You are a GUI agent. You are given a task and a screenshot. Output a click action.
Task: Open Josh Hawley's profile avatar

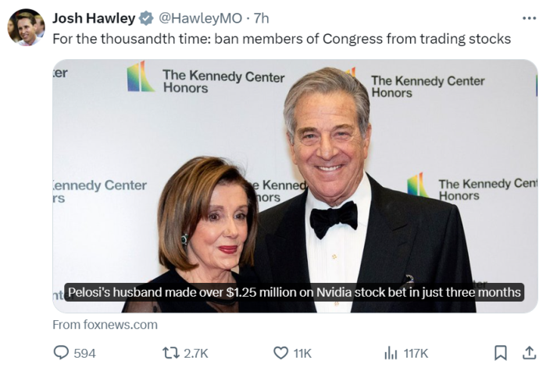26,27
